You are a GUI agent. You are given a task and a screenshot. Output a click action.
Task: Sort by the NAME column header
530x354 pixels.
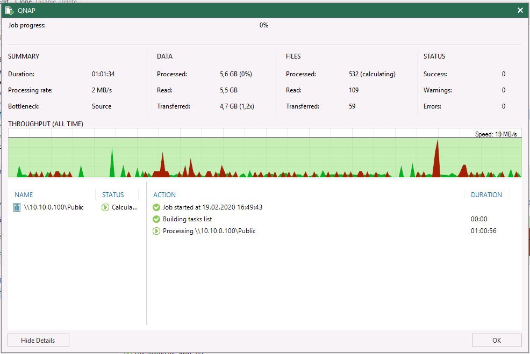point(24,194)
